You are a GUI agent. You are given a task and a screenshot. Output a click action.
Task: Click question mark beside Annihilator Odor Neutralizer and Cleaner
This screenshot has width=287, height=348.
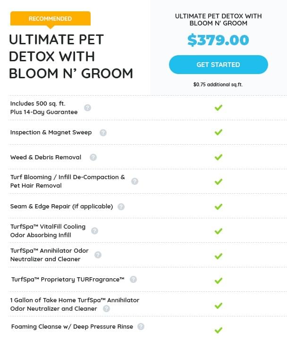pos(98,255)
